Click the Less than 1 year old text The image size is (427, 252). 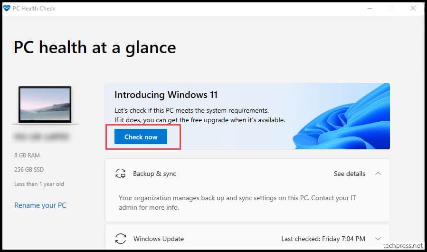pos(39,184)
